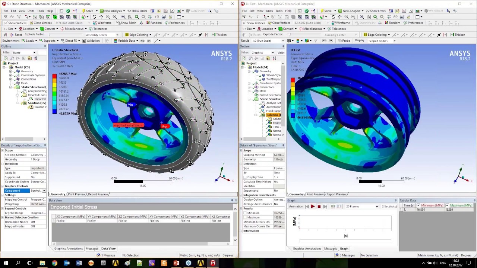This screenshot has height=268, width=477.
Task: Open the File menu in the left window
Action: [x=6, y=11]
